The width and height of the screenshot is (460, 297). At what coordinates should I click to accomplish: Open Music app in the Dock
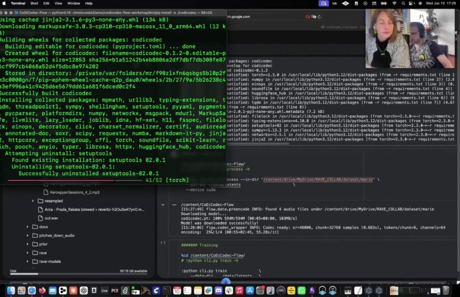(x=239, y=290)
